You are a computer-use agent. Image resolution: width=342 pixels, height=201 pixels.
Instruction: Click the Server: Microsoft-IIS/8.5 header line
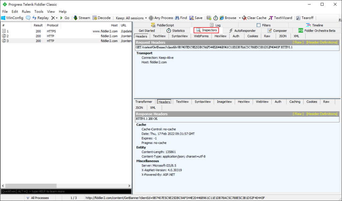point(159,166)
